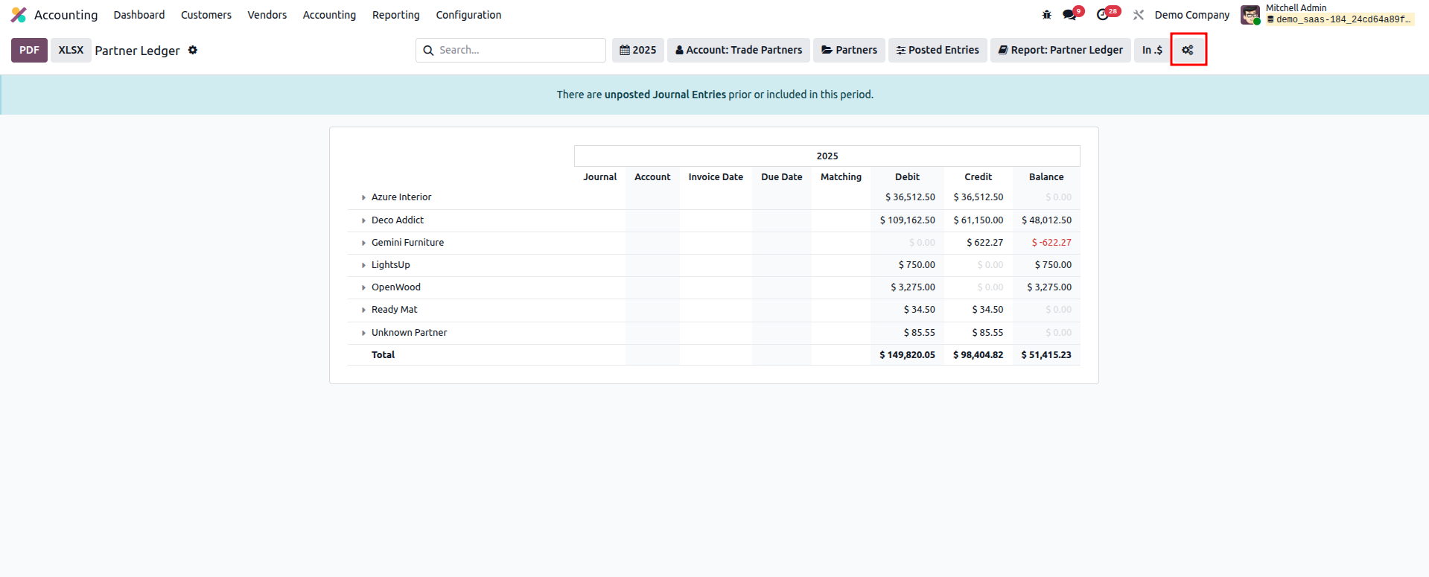Follow the unposted Journal Entries link
This screenshot has height=577, width=1429.
(x=665, y=95)
